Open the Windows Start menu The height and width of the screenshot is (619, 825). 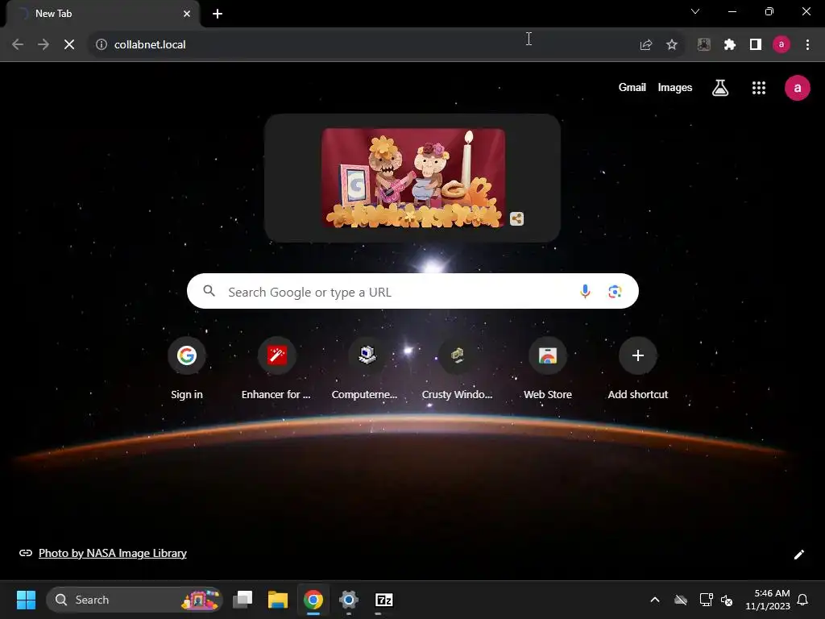[x=26, y=600]
